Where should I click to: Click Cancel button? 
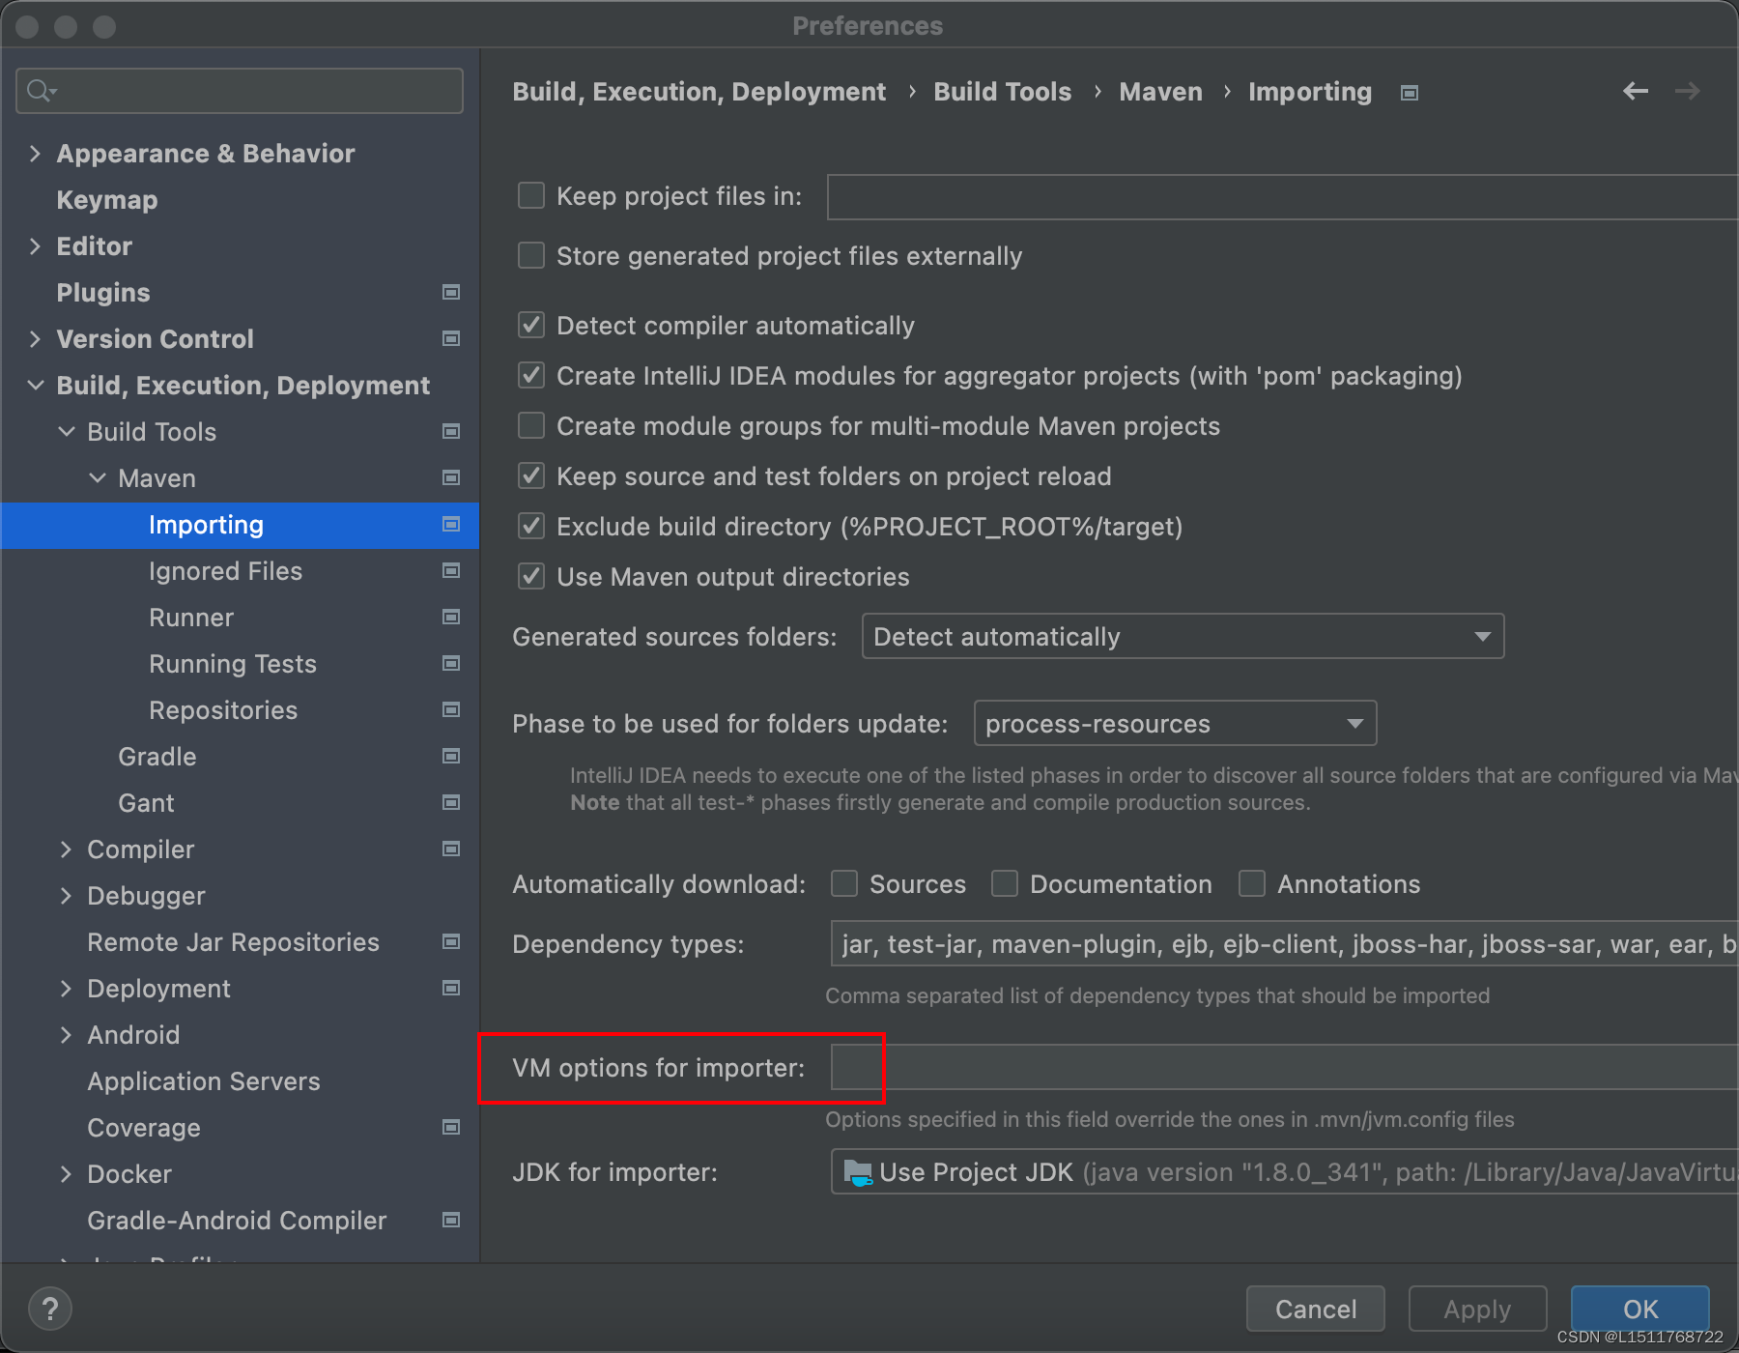(1315, 1309)
